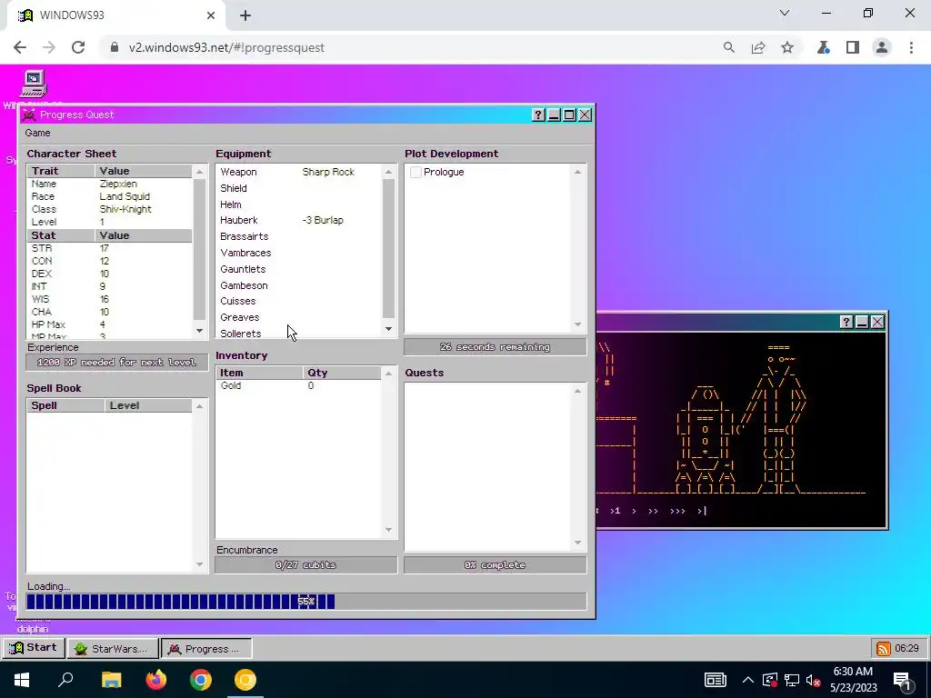Screen dimensions: 931x698
Task: Click Spell Book scroll down arrow
Action: (x=199, y=564)
